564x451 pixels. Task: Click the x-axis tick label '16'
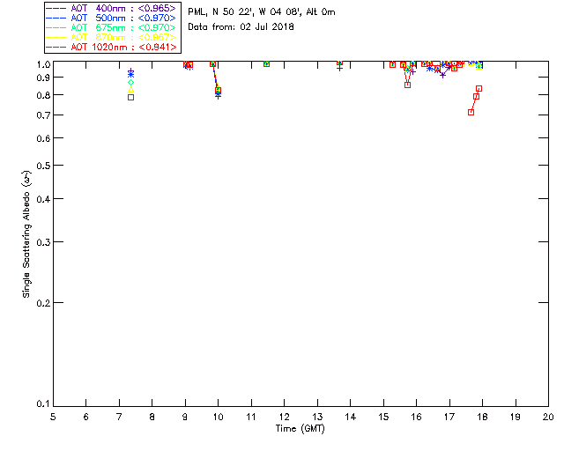coord(416,417)
